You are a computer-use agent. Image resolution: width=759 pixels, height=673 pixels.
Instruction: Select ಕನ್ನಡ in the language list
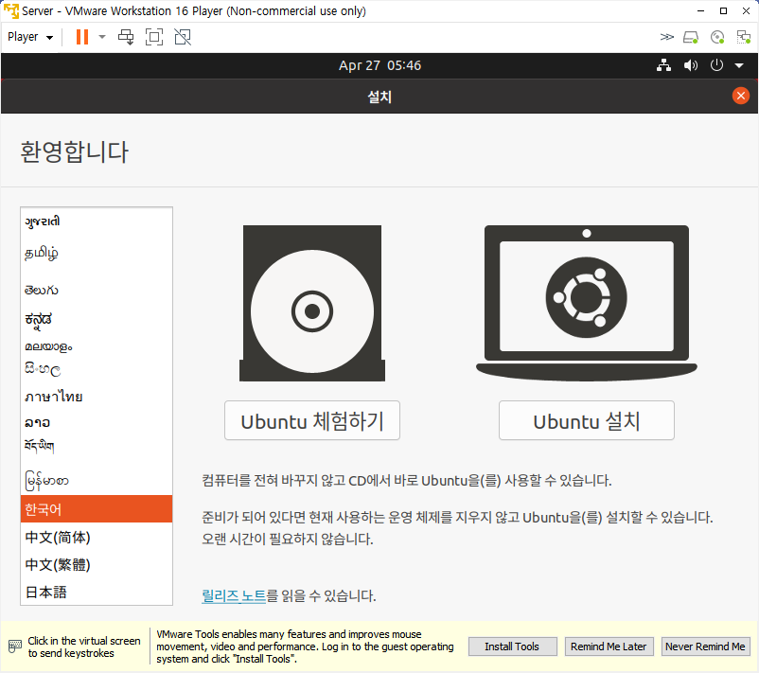[97, 320]
